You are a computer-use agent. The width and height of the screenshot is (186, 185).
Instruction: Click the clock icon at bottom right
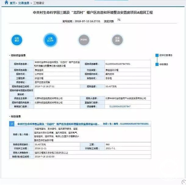click(x=184, y=182)
